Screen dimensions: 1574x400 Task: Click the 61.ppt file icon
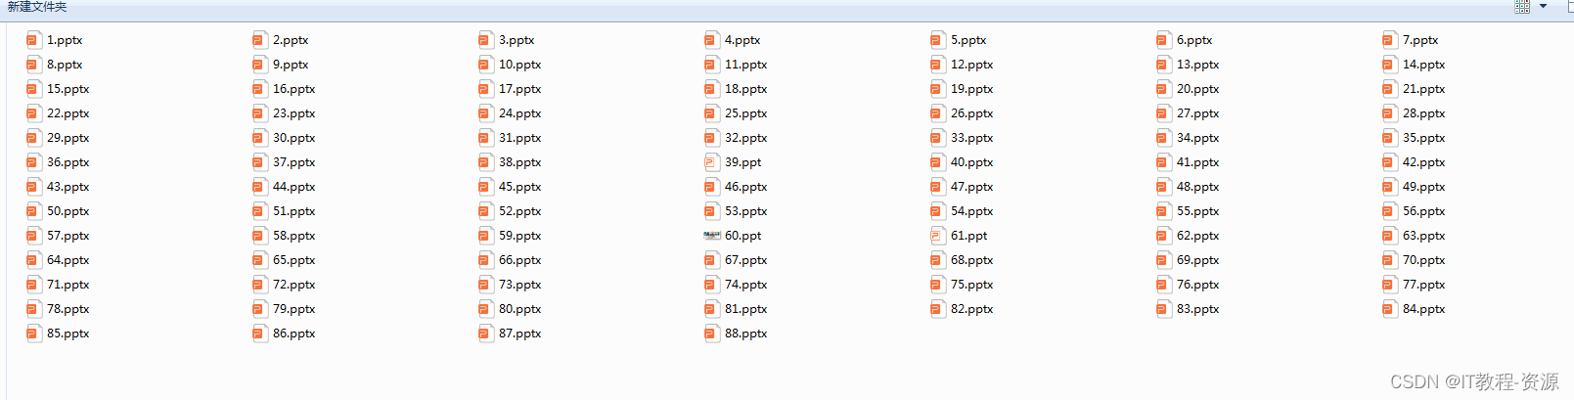coord(937,236)
